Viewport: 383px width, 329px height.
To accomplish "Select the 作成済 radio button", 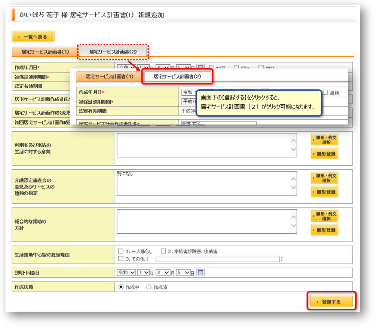I will point(149,287).
